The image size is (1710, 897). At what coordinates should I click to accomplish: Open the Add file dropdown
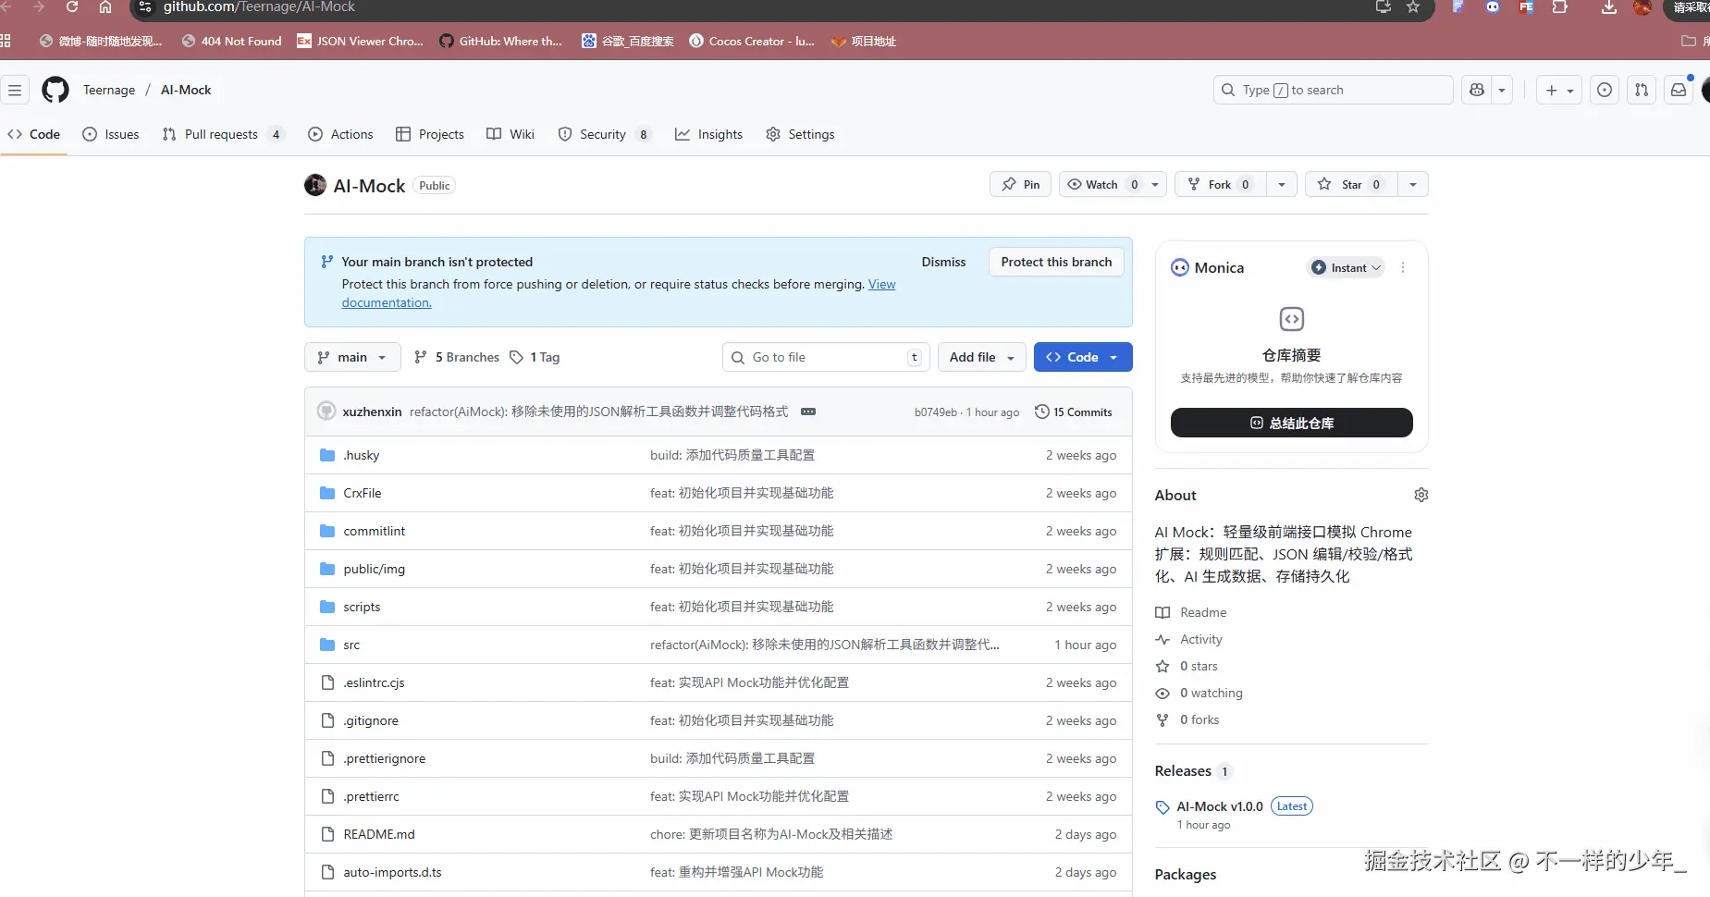point(981,357)
